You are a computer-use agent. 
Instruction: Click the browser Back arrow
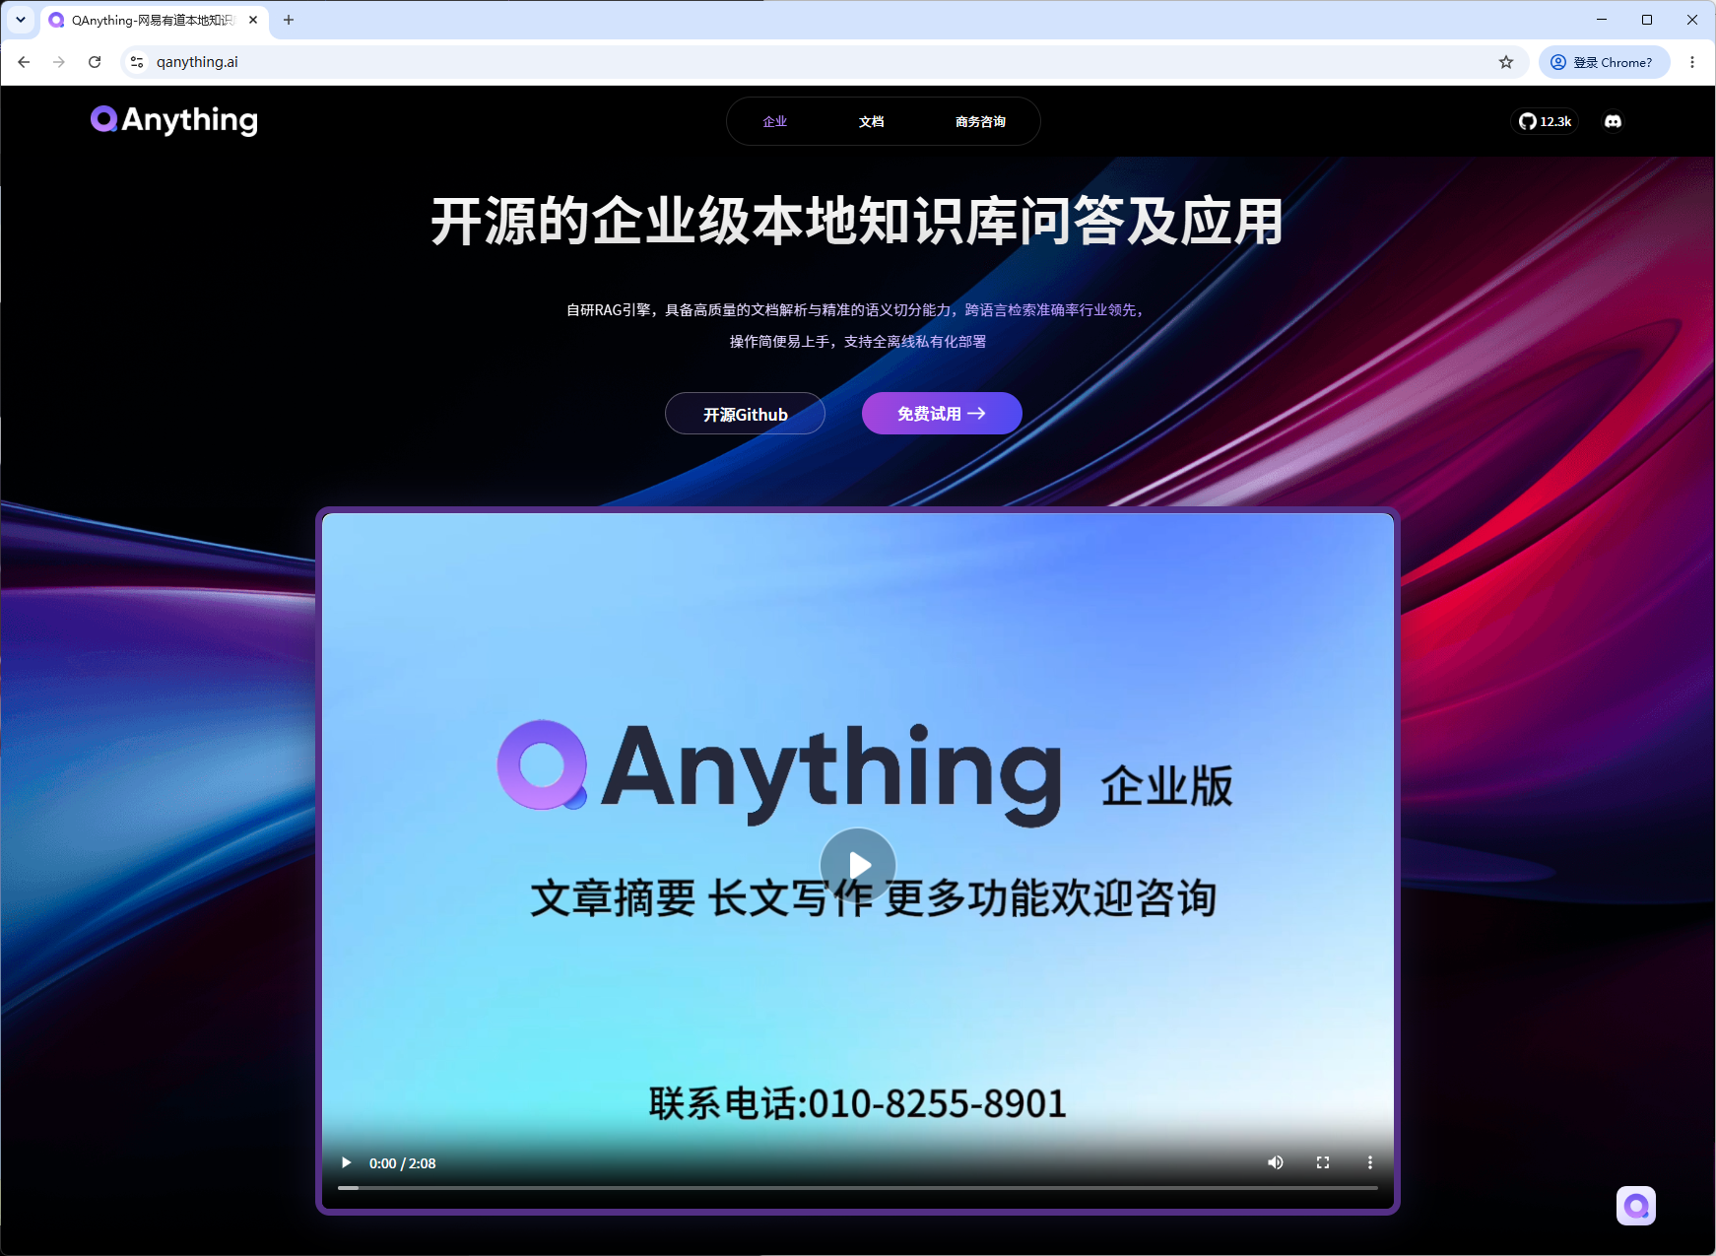24,62
